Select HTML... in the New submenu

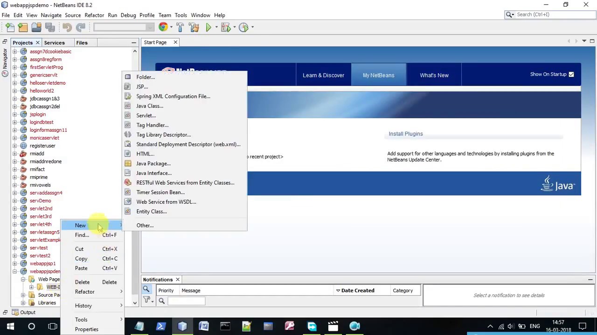(x=145, y=154)
